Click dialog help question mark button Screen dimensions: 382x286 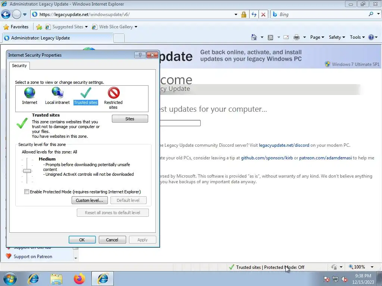[x=140, y=55]
